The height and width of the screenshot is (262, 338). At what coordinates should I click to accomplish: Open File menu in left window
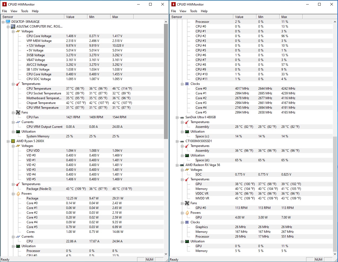(x=5, y=11)
